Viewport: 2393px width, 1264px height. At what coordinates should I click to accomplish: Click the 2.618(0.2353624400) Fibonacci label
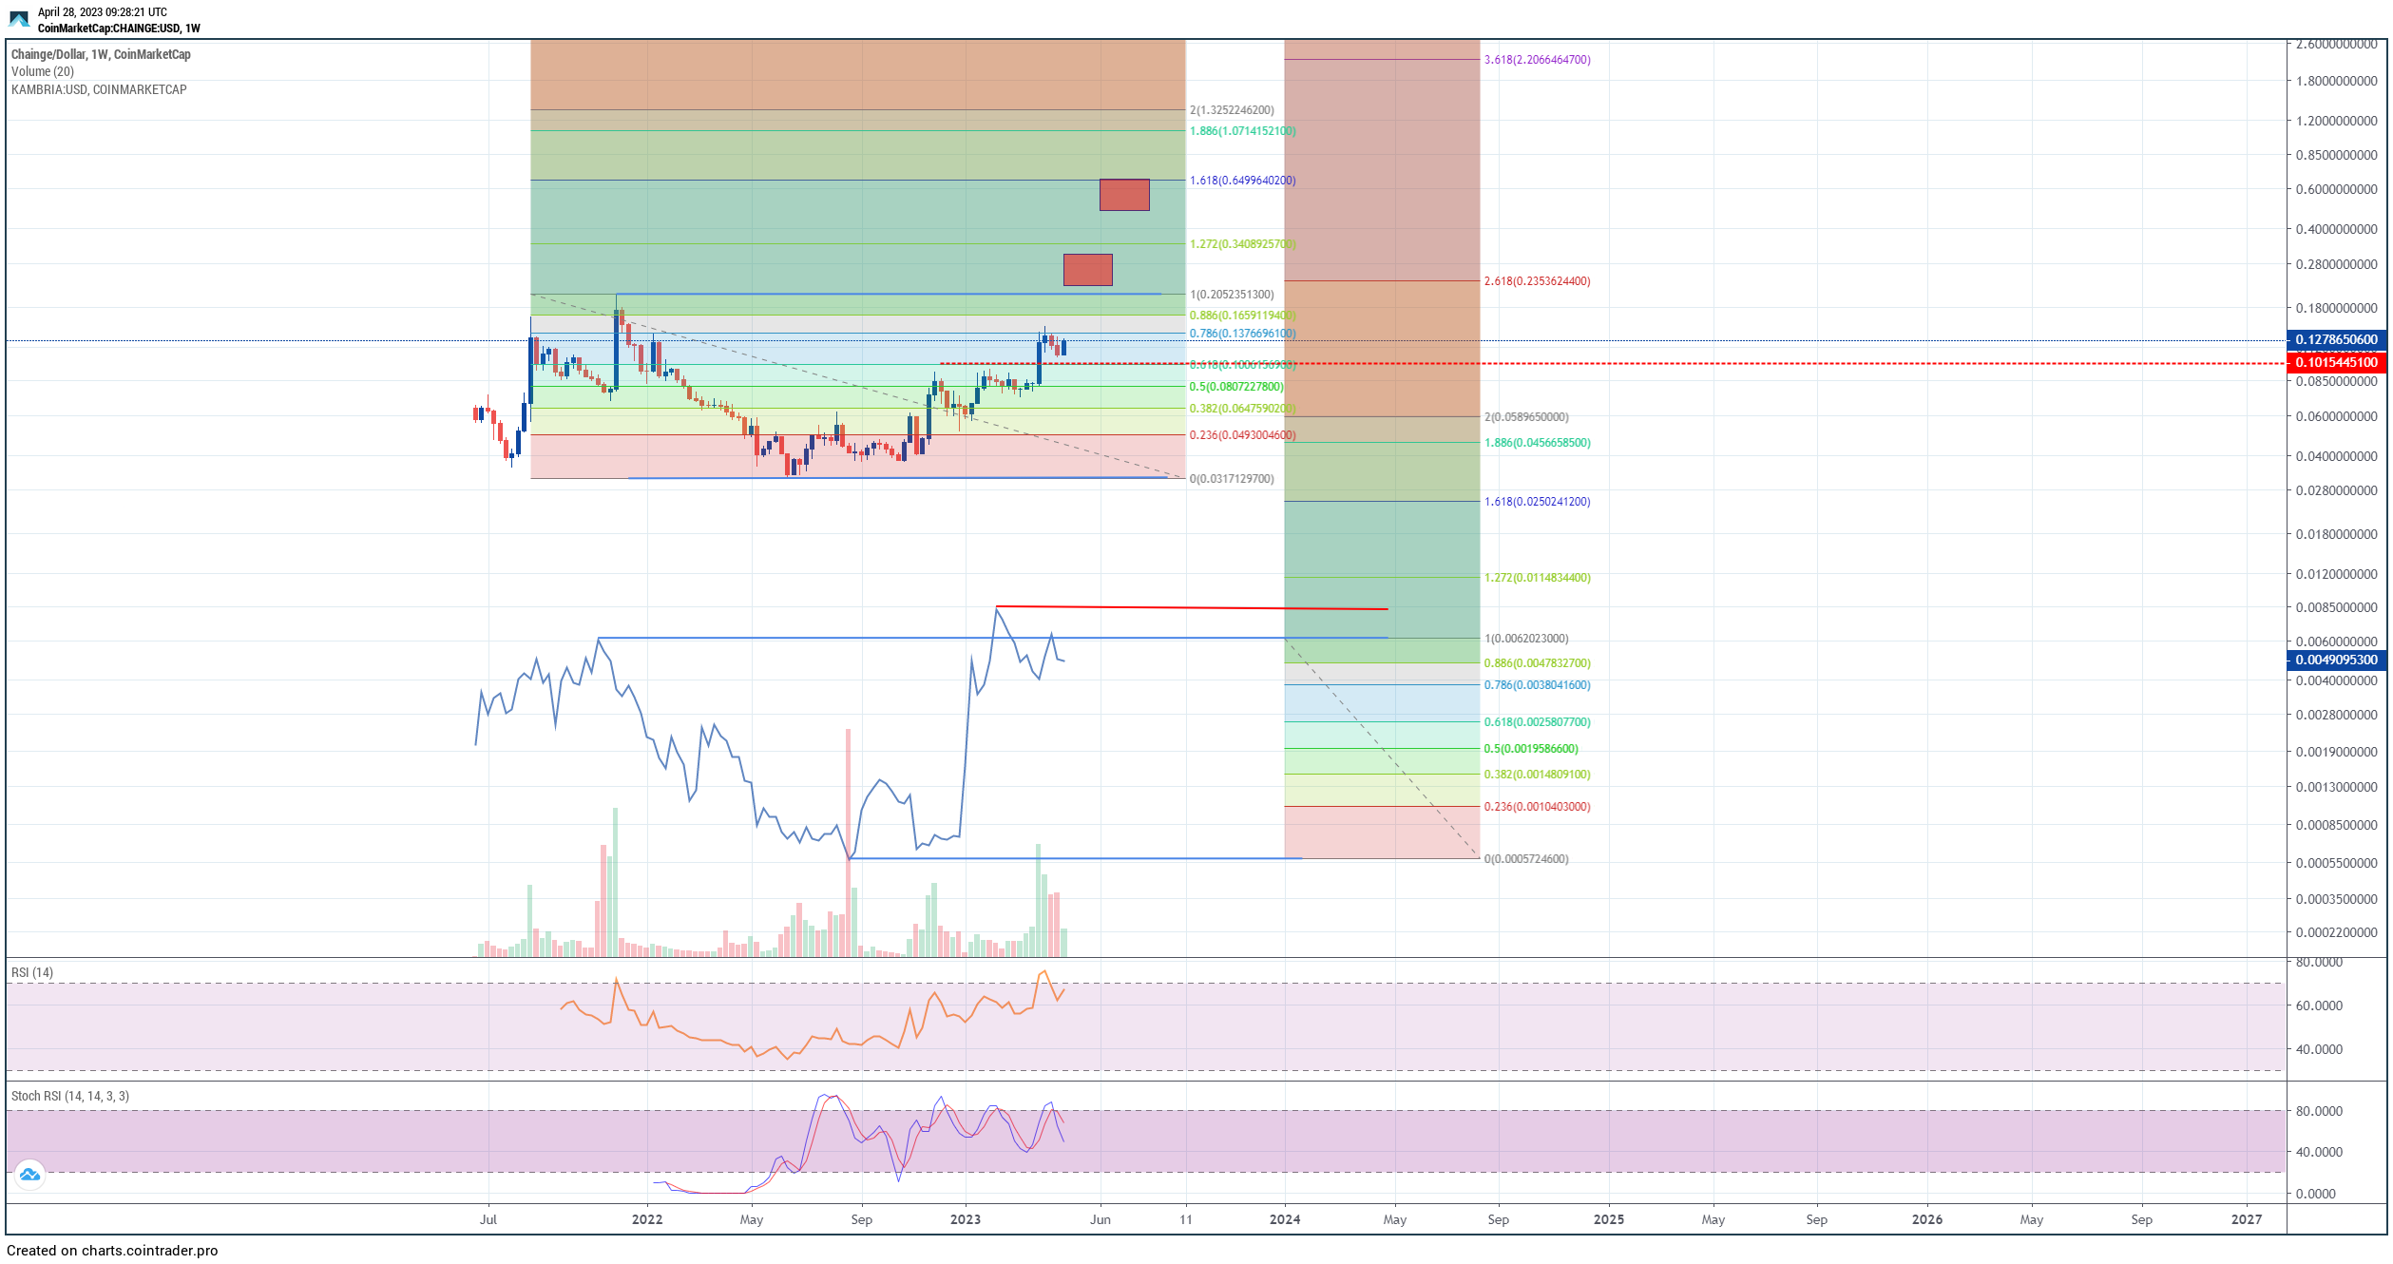coord(1537,281)
